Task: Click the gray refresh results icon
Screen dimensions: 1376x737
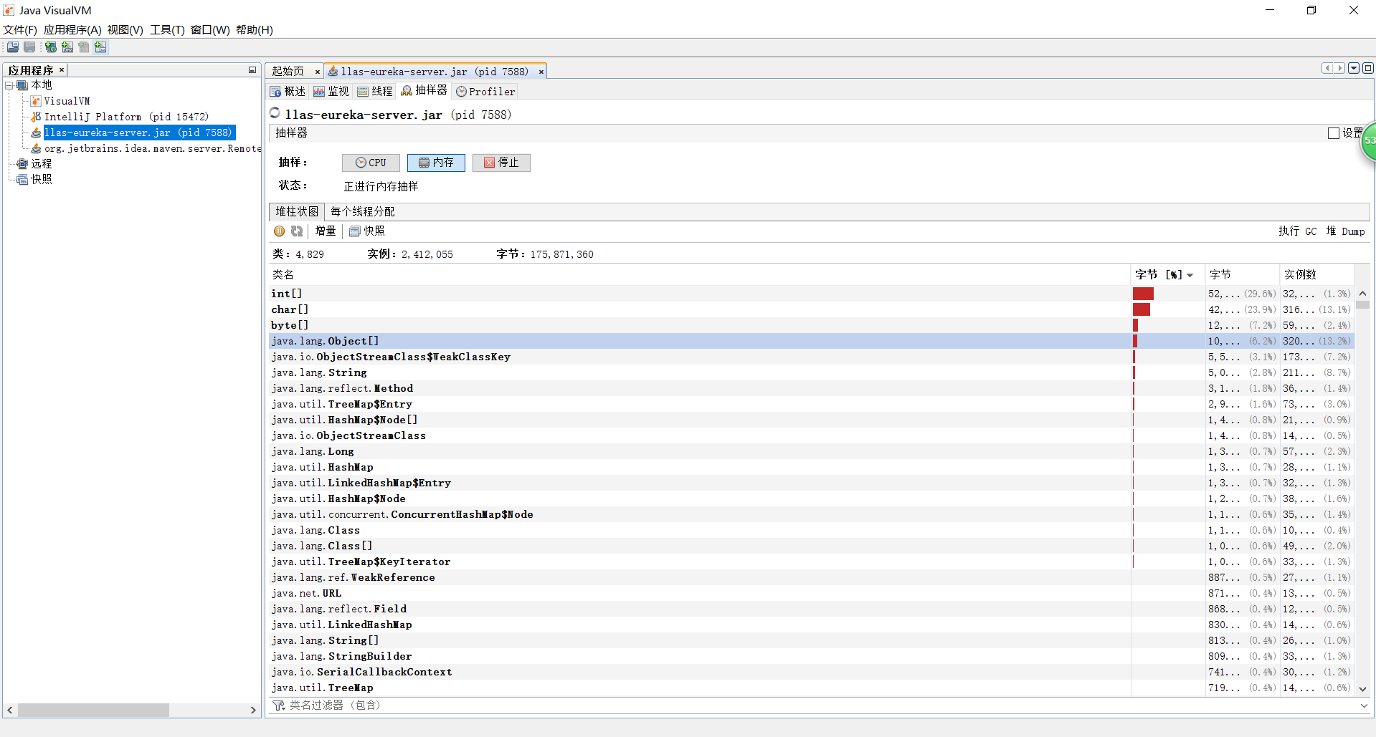Action: click(x=297, y=231)
